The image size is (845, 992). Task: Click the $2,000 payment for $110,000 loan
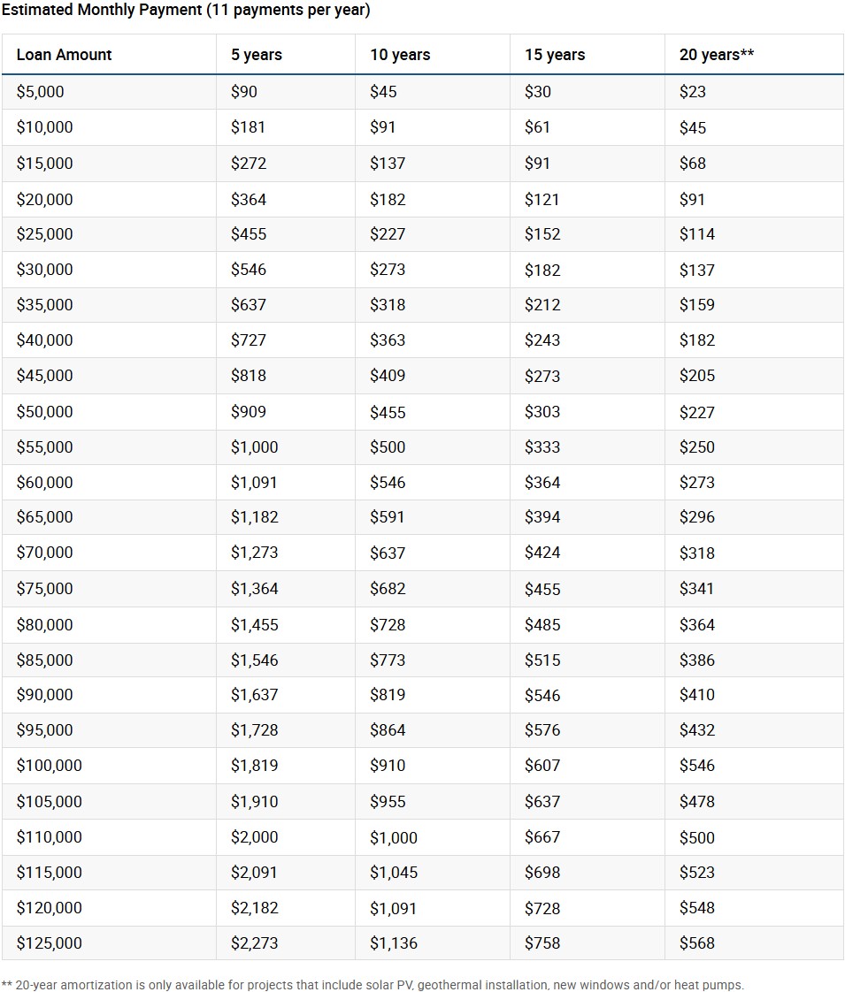[x=255, y=837]
